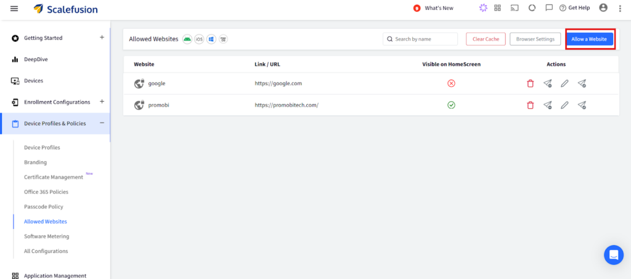
Task: Open the user account profile icon
Action: 603,8
